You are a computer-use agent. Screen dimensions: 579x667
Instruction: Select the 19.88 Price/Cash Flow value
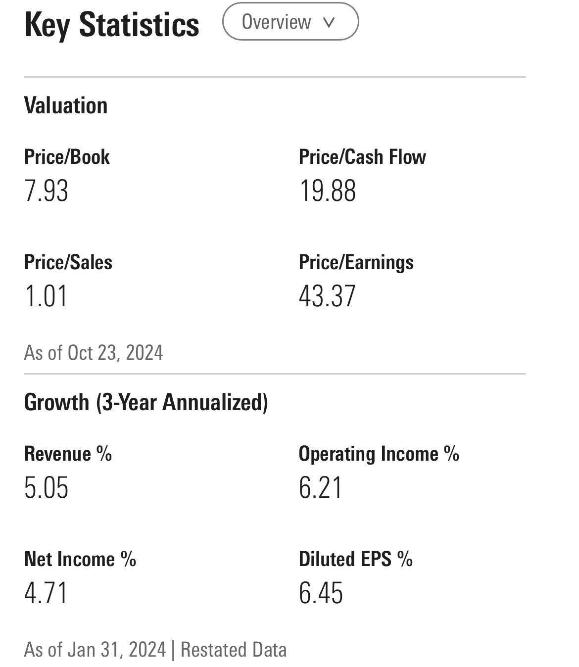click(x=328, y=191)
